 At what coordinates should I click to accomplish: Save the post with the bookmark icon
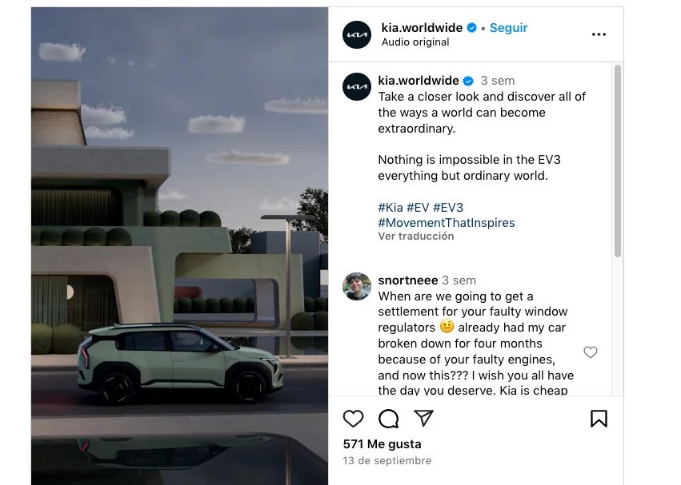[x=599, y=419]
